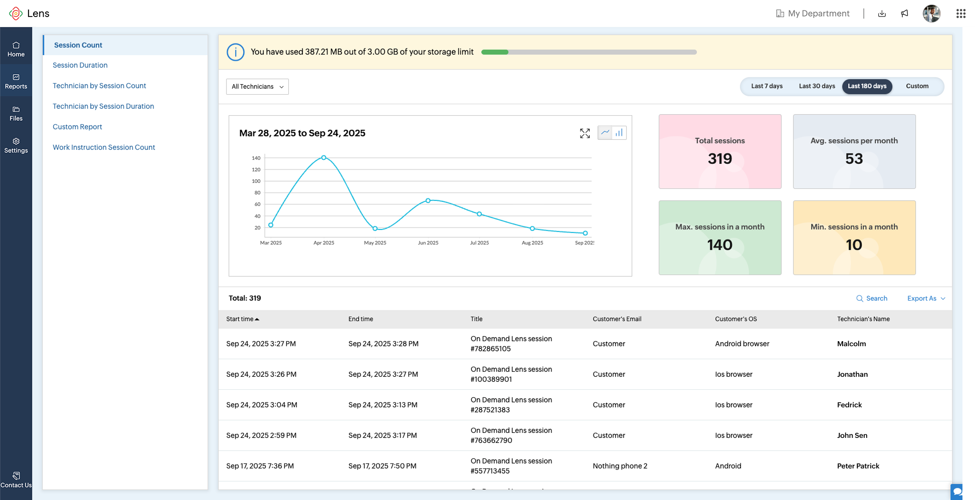Click Search above the sessions table
This screenshot has width=975, height=500.
point(872,298)
